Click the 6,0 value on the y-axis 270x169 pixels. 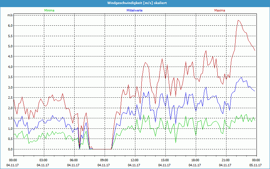coord(10,26)
